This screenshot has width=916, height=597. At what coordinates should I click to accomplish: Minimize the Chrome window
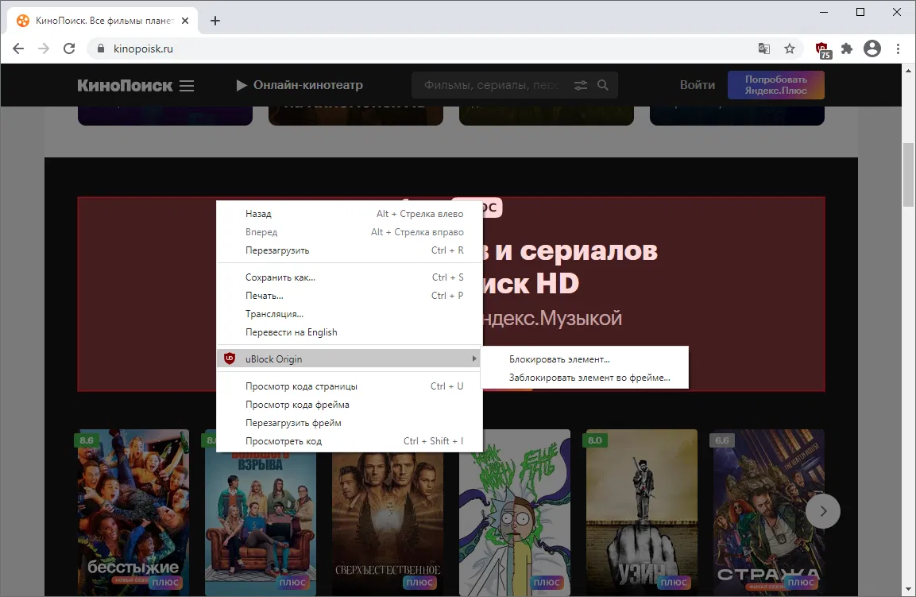click(824, 12)
